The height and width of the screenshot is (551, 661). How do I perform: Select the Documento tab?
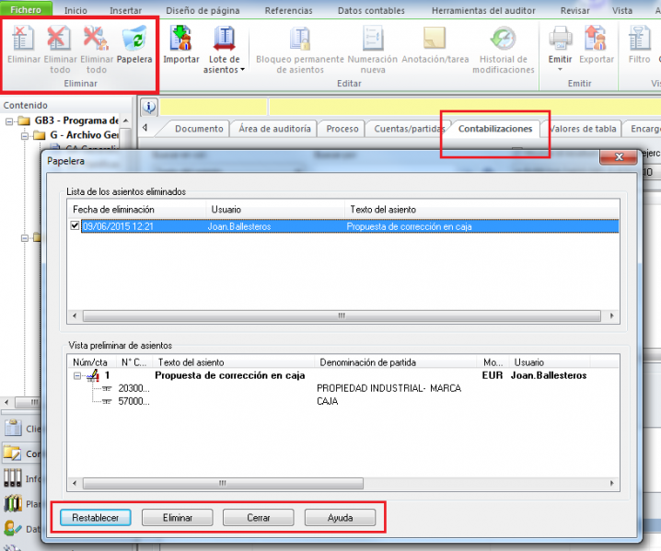199,129
